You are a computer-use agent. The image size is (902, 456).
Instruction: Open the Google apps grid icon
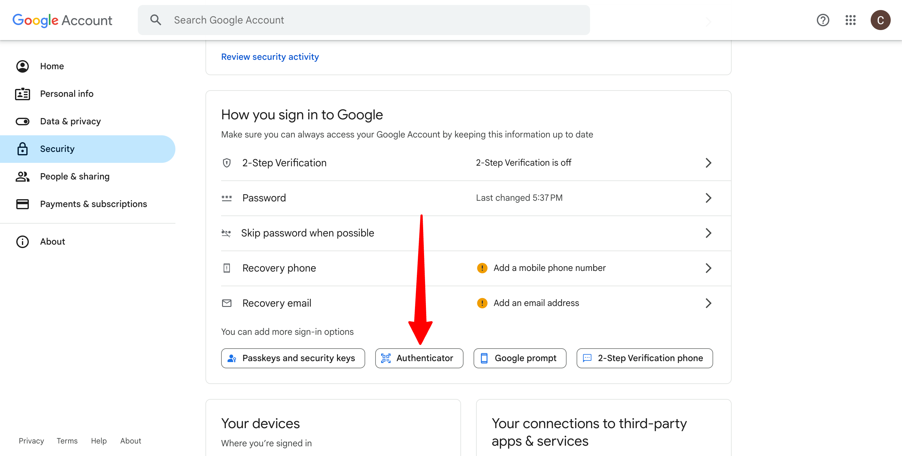tap(851, 20)
